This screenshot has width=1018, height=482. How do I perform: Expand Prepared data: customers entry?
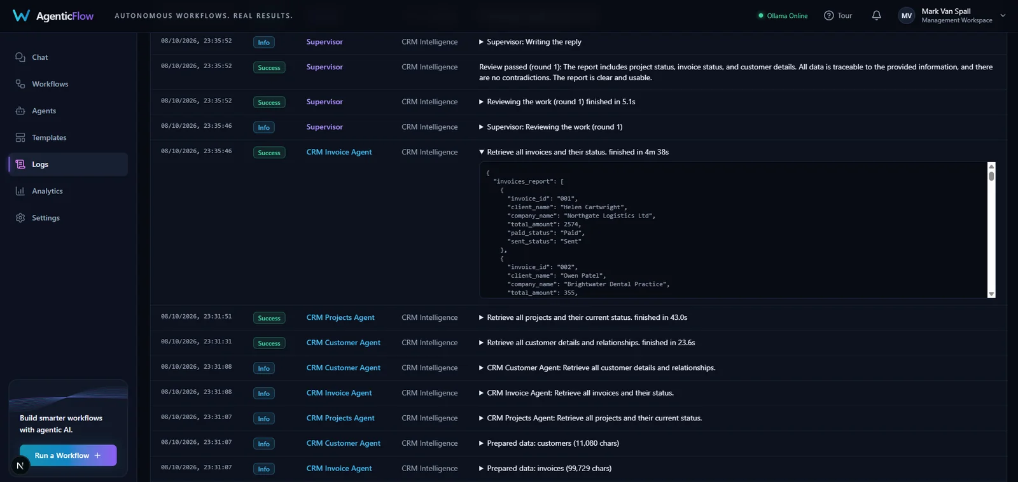482,443
